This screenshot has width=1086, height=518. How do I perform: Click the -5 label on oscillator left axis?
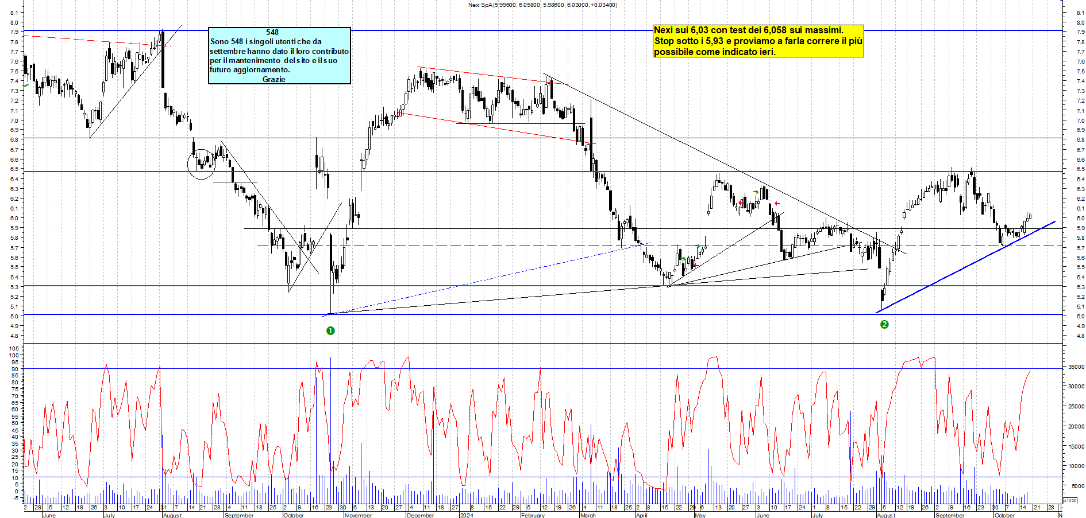15,498
